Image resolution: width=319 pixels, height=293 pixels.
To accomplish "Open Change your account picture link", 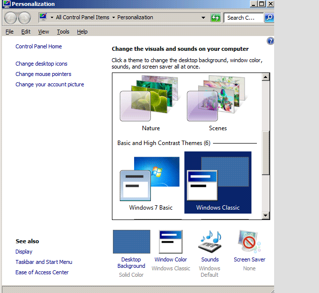I will pyautogui.click(x=50, y=84).
